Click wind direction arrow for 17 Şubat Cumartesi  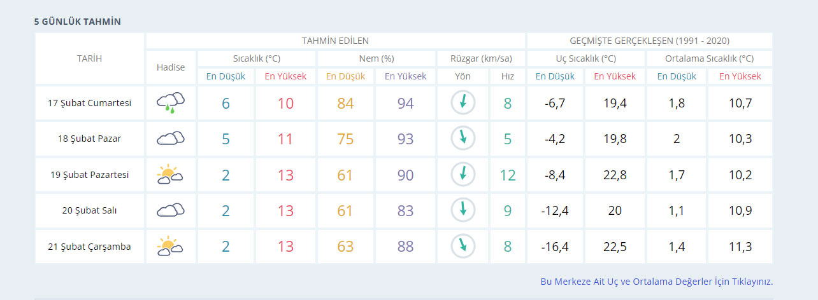coord(463,102)
